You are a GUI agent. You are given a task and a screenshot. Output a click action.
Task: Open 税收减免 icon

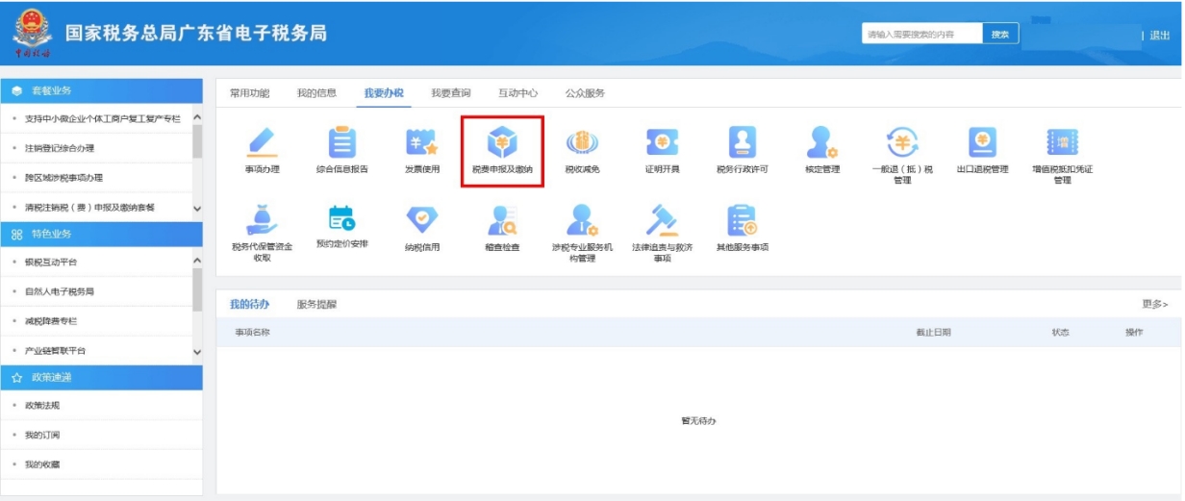pyautogui.click(x=583, y=143)
